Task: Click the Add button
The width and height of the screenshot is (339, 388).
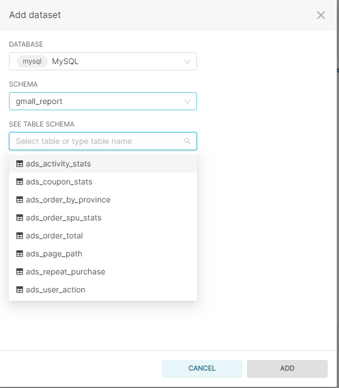Action: click(287, 369)
